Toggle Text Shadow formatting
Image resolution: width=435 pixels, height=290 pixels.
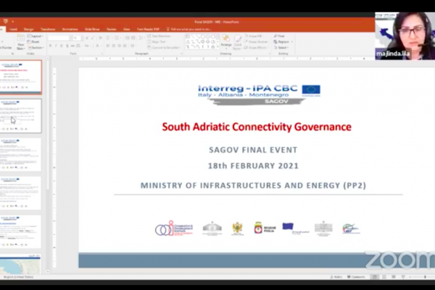pyautogui.click(x=67, y=46)
